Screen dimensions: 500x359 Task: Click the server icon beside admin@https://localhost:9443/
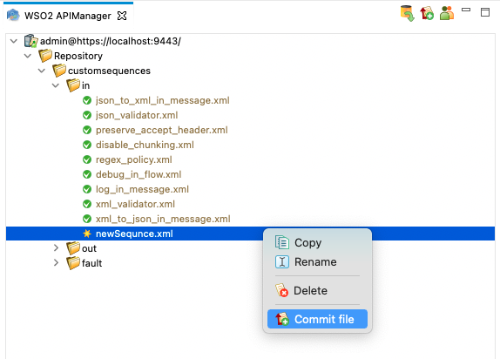[x=31, y=41]
